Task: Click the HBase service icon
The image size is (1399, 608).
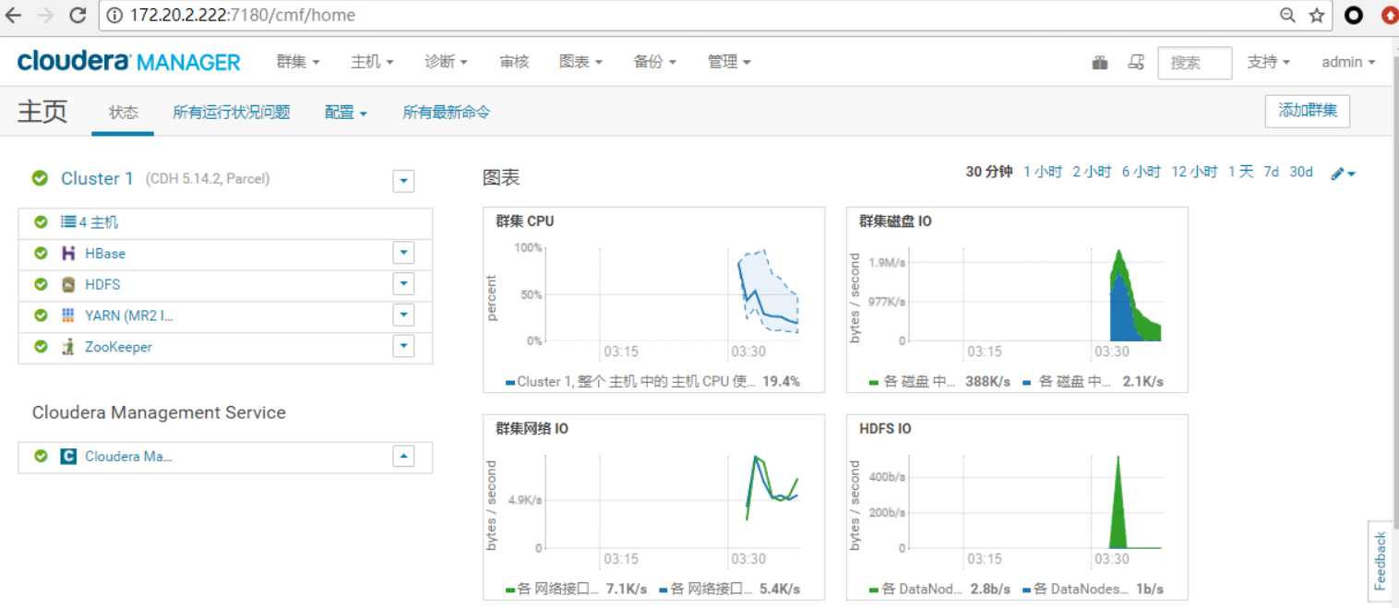Action: click(x=68, y=254)
